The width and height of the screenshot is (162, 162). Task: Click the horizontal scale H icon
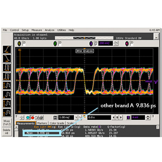tap(55, 118)
